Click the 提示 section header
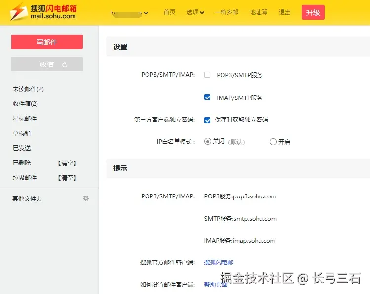The width and height of the screenshot is (370, 294). [x=120, y=168]
